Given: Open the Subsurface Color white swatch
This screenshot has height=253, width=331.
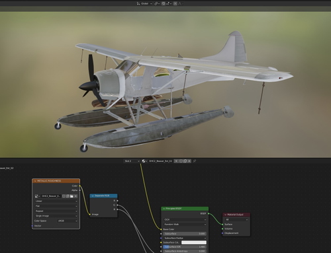Looking at the screenshot, I should (x=194, y=242).
